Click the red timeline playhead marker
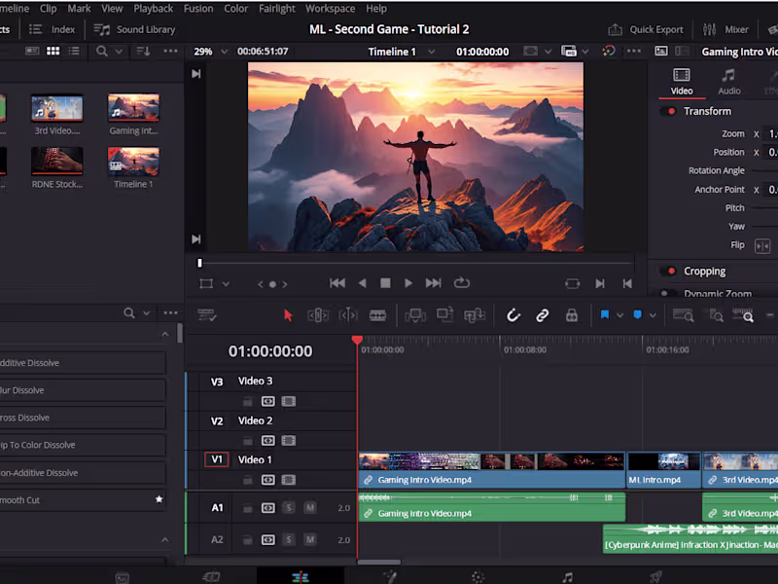The width and height of the screenshot is (778, 584). (x=357, y=340)
